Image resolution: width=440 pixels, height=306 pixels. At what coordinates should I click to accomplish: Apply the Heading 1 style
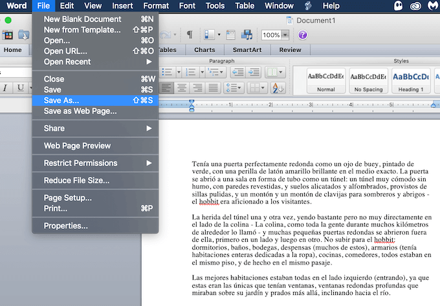coord(410,80)
